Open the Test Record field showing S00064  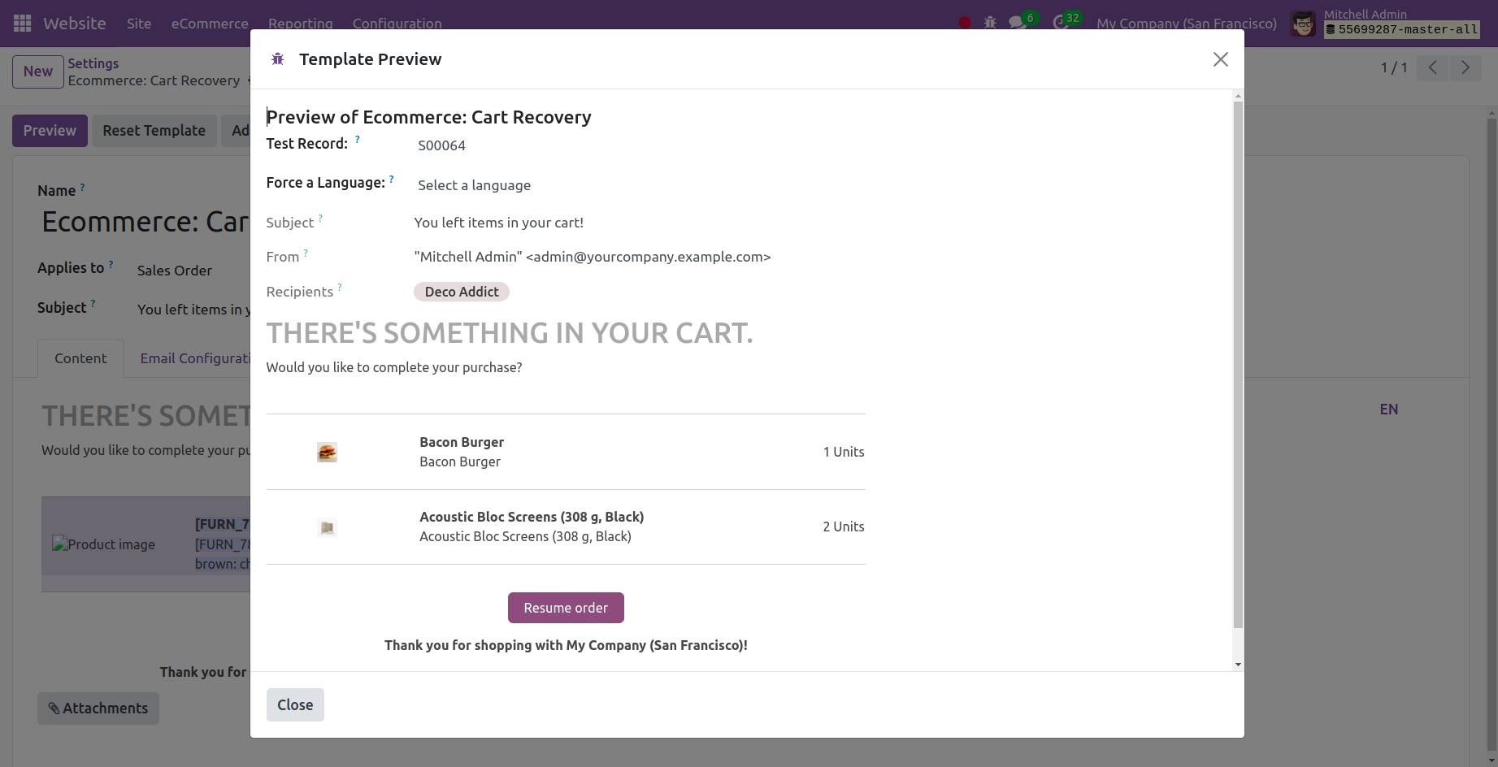[441, 145]
